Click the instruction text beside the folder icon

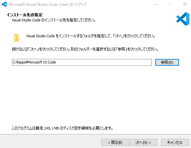(90, 36)
